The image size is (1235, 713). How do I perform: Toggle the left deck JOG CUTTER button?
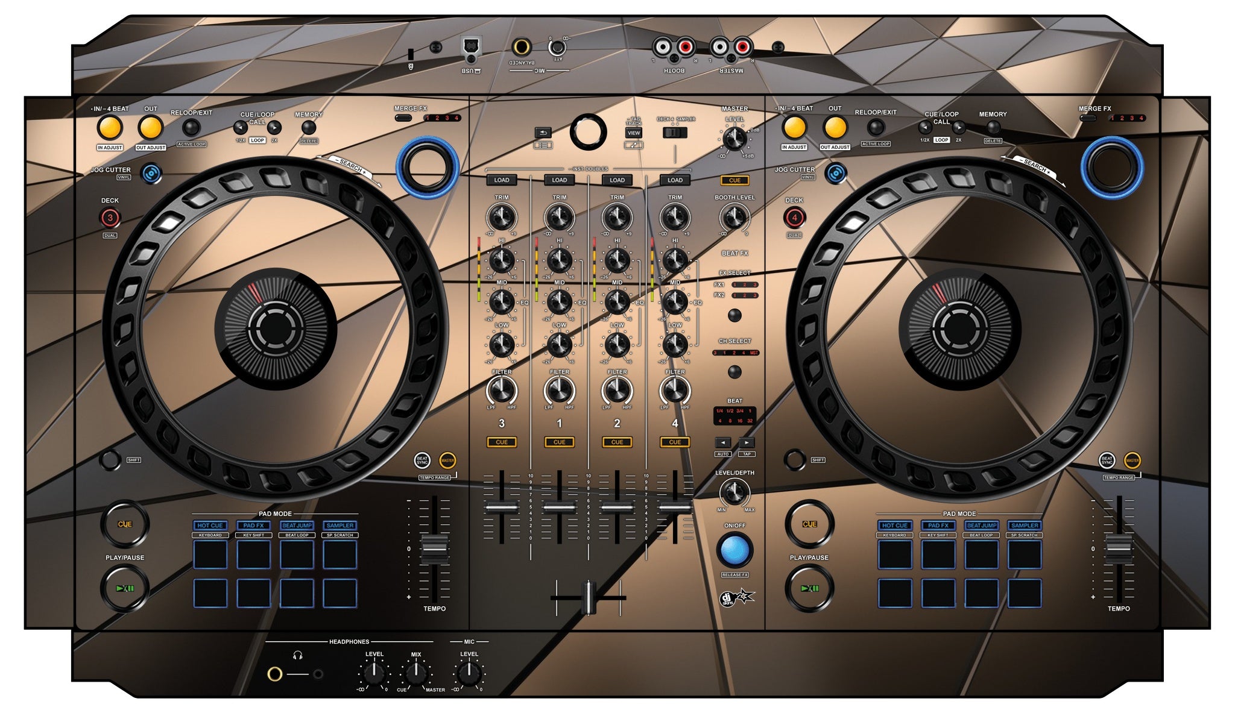click(151, 174)
